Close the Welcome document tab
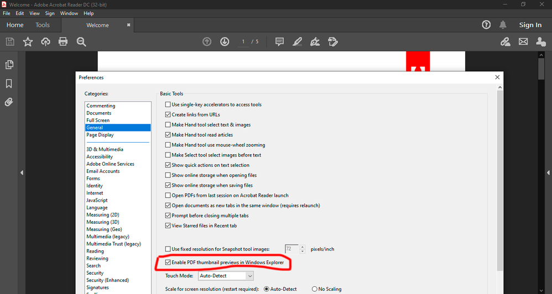 [128, 25]
